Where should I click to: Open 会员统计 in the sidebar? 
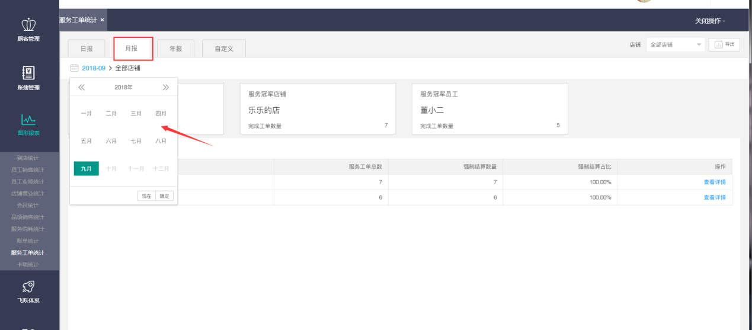[28, 205]
